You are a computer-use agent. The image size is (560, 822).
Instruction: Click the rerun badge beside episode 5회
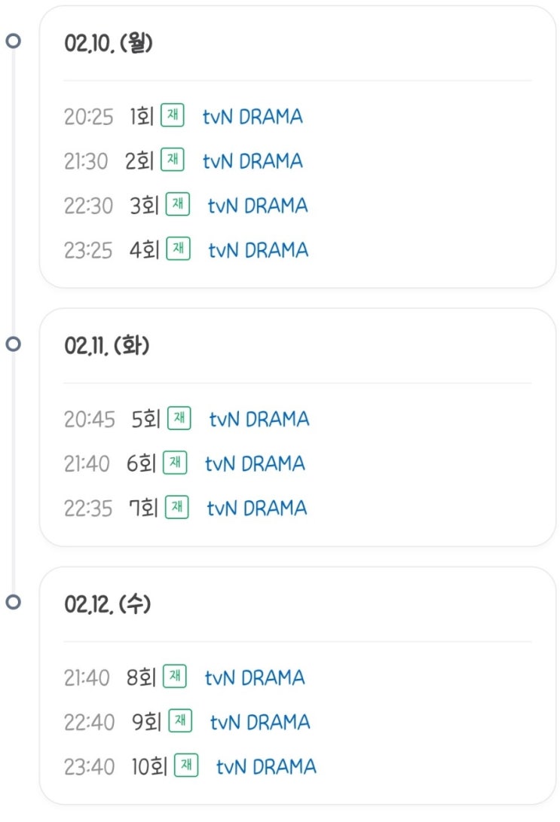tap(179, 418)
